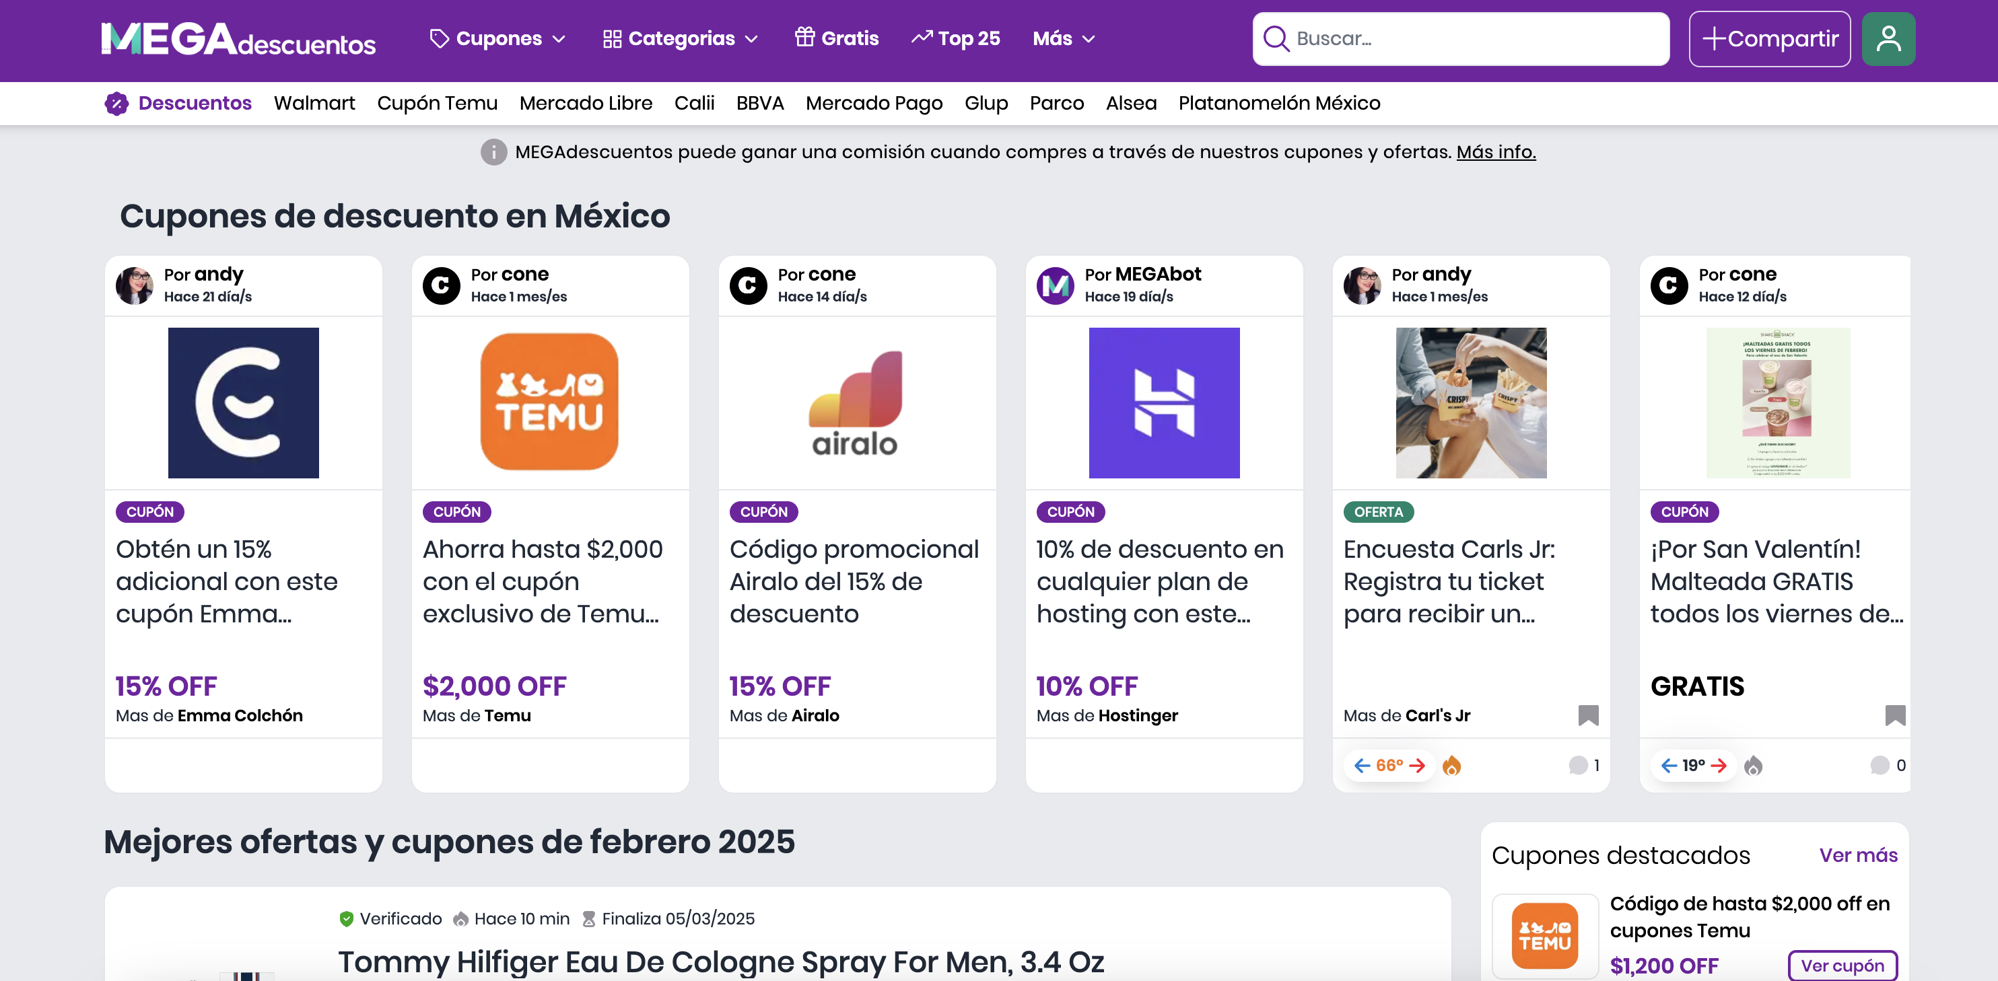Click the flame icon on Carl's Jr card
This screenshot has width=1998, height=981.
click(1451, 766)
